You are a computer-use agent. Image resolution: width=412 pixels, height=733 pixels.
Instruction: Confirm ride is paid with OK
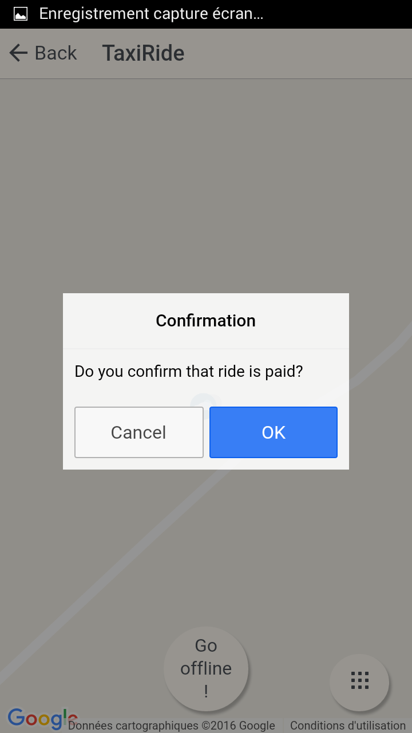pyautogui.click(x=274, y=432)
